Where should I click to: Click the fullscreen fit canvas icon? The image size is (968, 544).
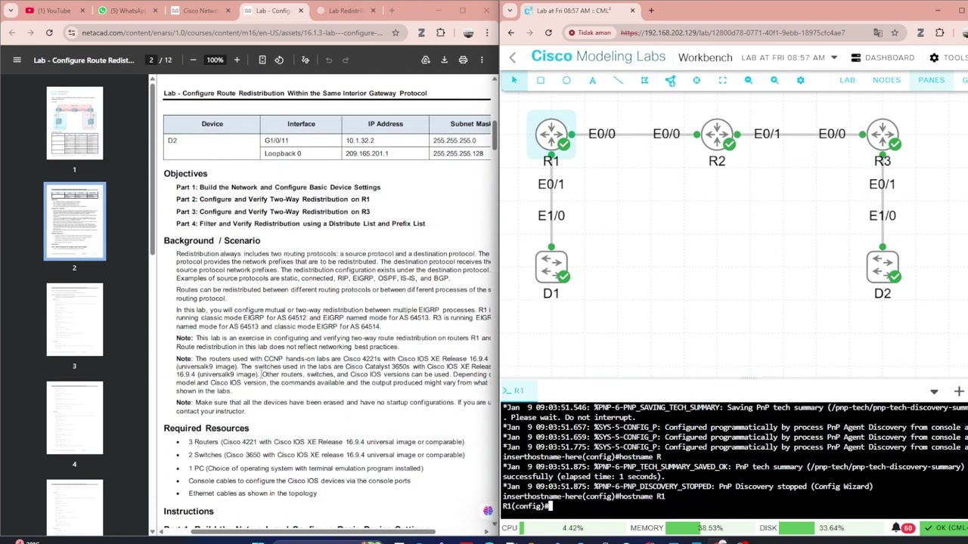[x=722, y=80]
